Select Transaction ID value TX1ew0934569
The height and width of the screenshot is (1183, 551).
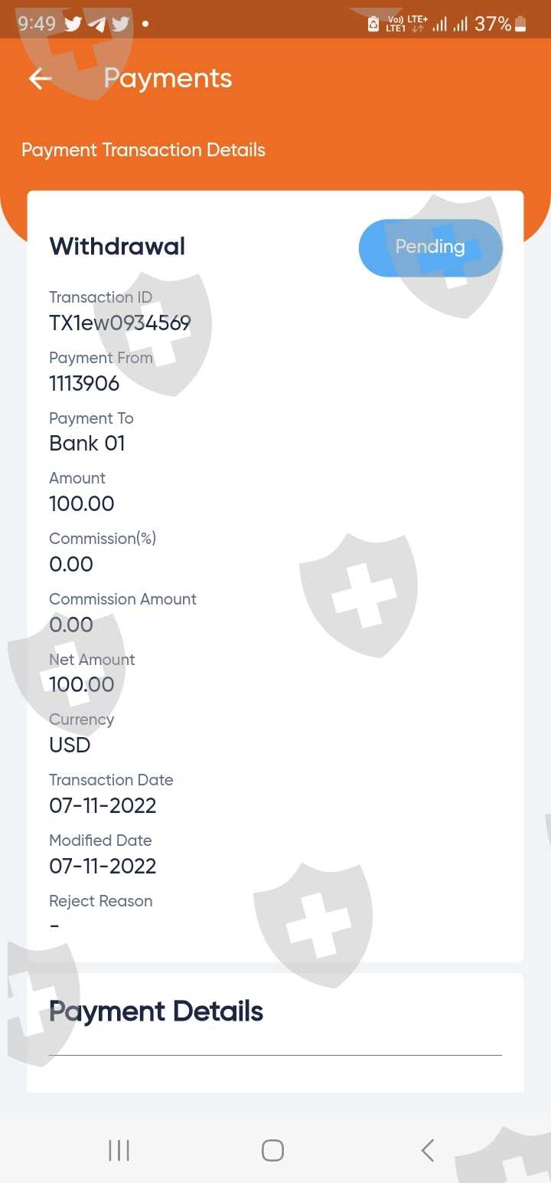[x=119, y=323]
